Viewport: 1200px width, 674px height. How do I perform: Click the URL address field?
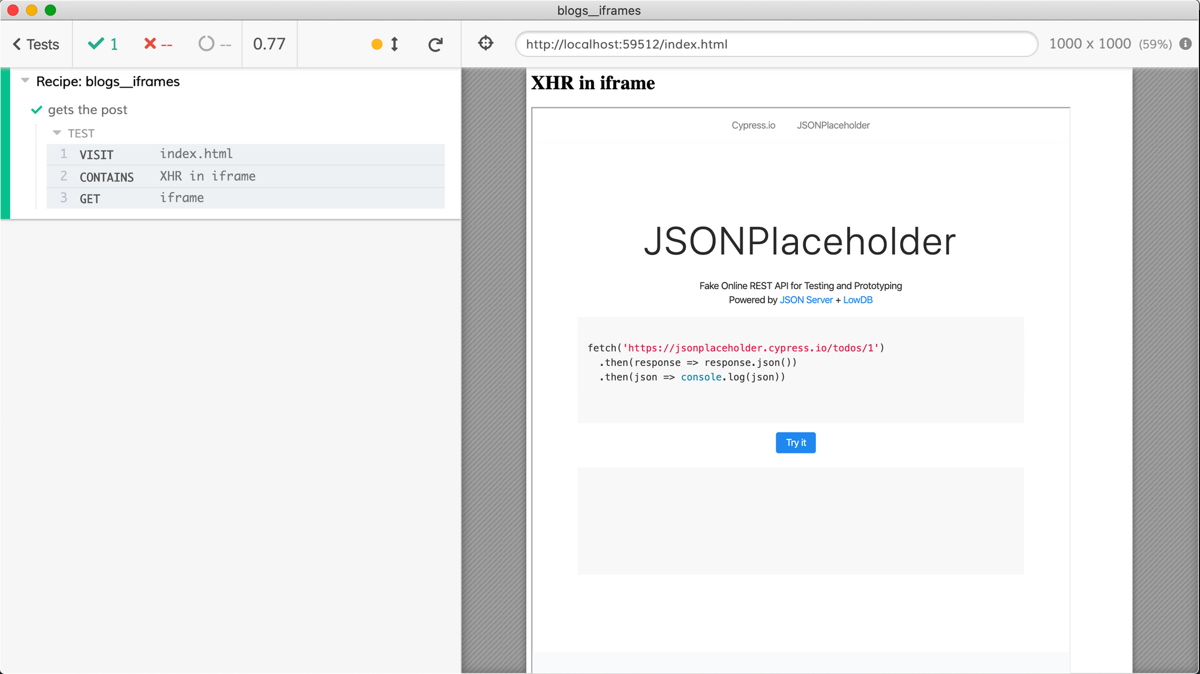[776, 44]
